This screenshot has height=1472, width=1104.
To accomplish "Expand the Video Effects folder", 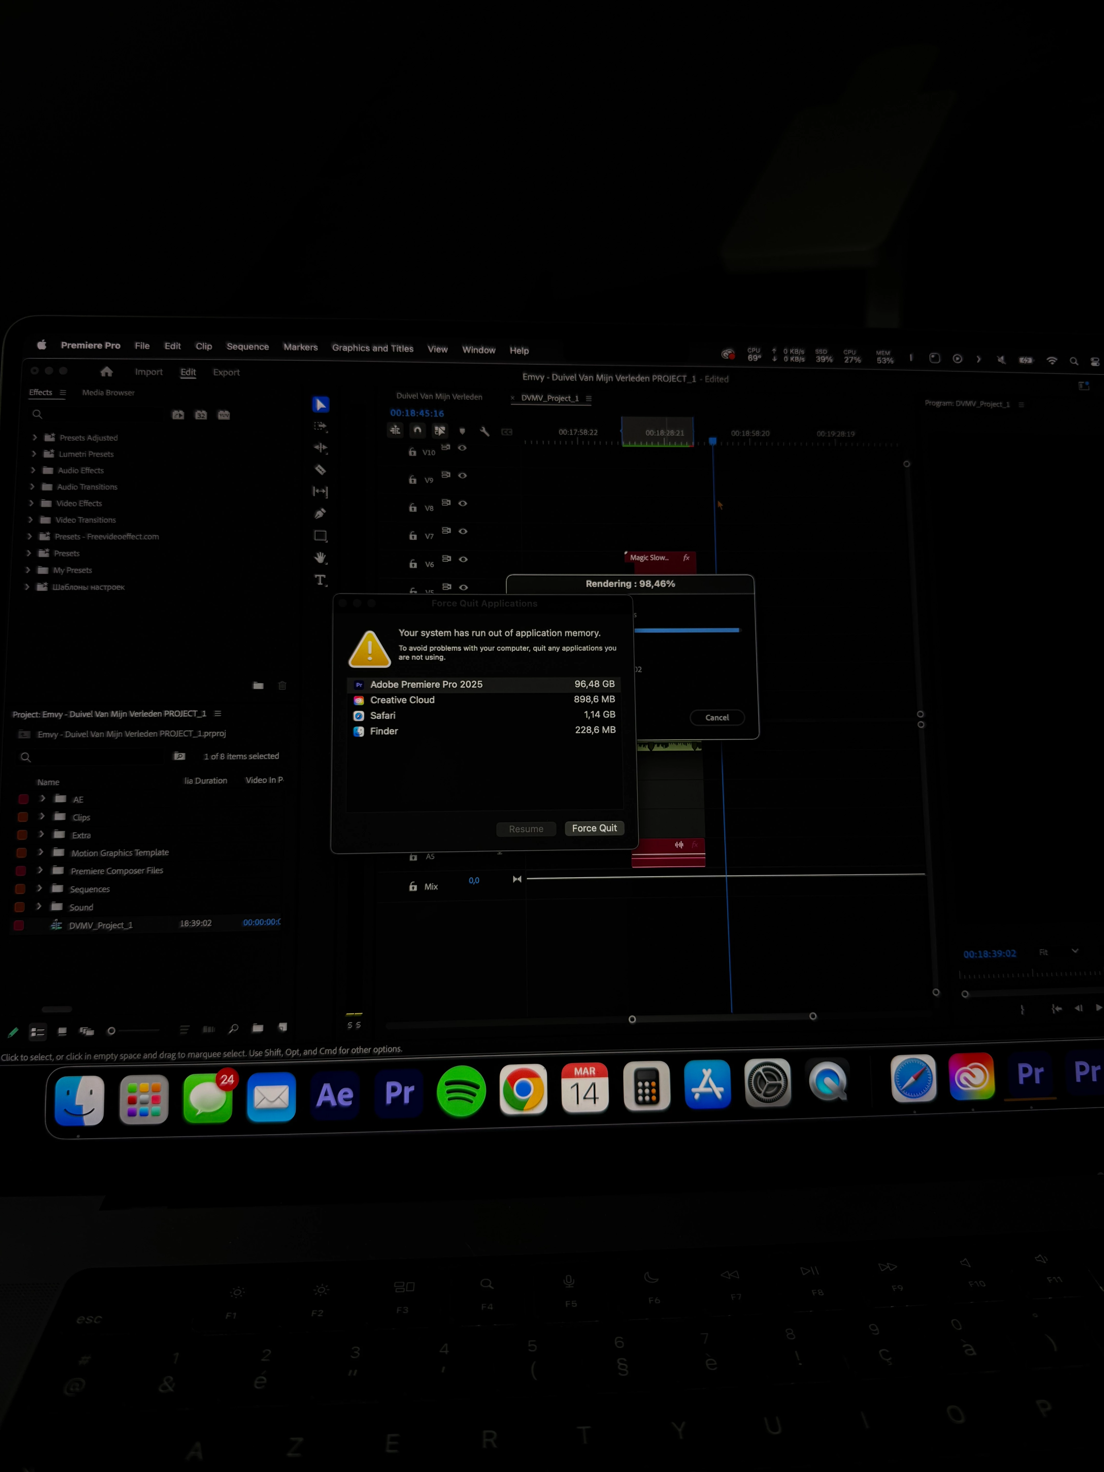I will pyautogui.click(x=31, y=503).
